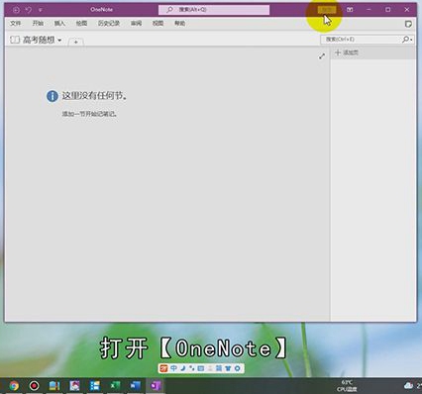
Task: Open the 帮助 ribbon tab
Action: pyautogui.click(x=179, y=24)
